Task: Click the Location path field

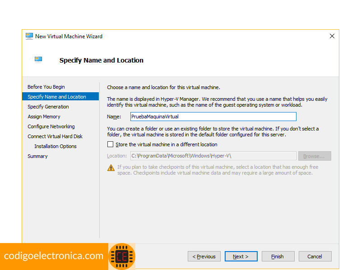Action: [213, 156]
